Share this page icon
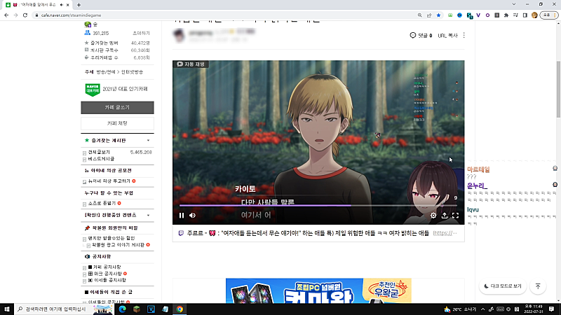This screenshot has height=315, width=561. (x=429, y=15)
